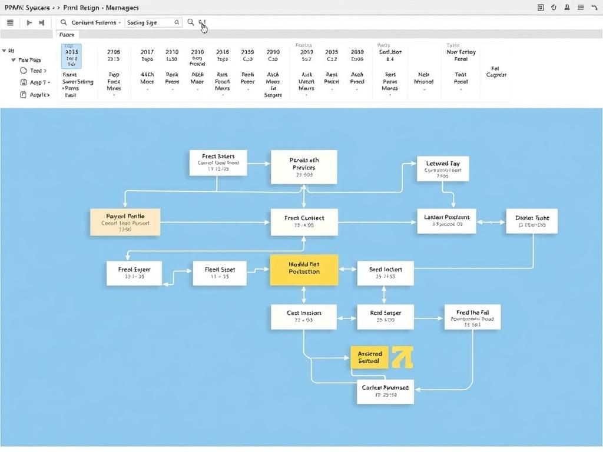The width and height of the screenshot is (603, 452).
Task: Click the document icon beside Aop 7
Action: point(24,82)
